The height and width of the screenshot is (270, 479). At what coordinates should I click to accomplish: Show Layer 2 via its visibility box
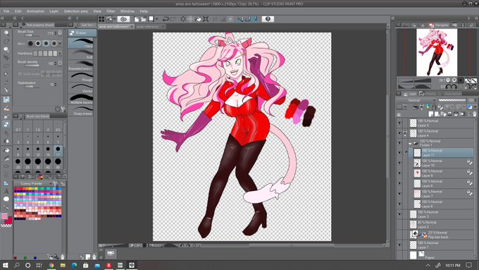point(399,224)
